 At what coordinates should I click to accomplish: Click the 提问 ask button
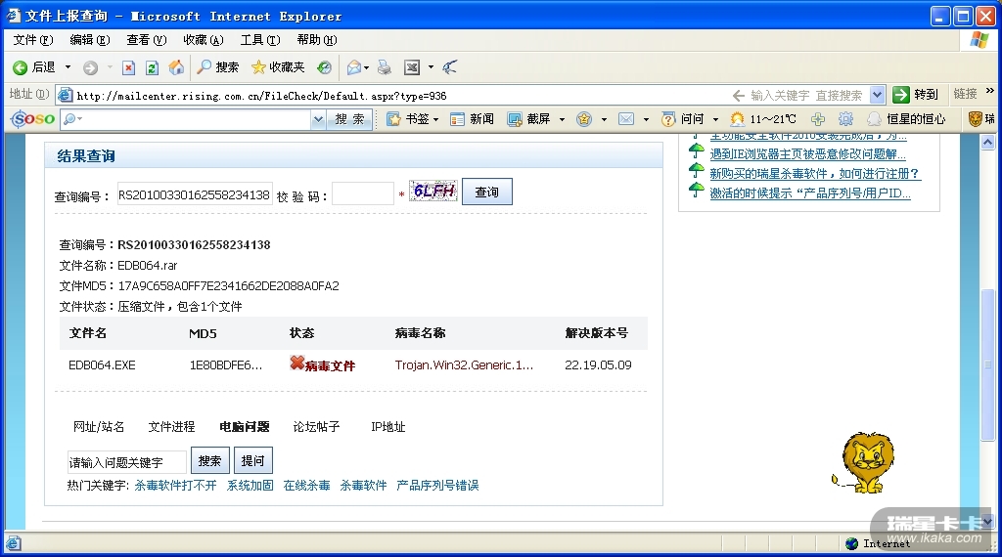click(x=253, y=460)
